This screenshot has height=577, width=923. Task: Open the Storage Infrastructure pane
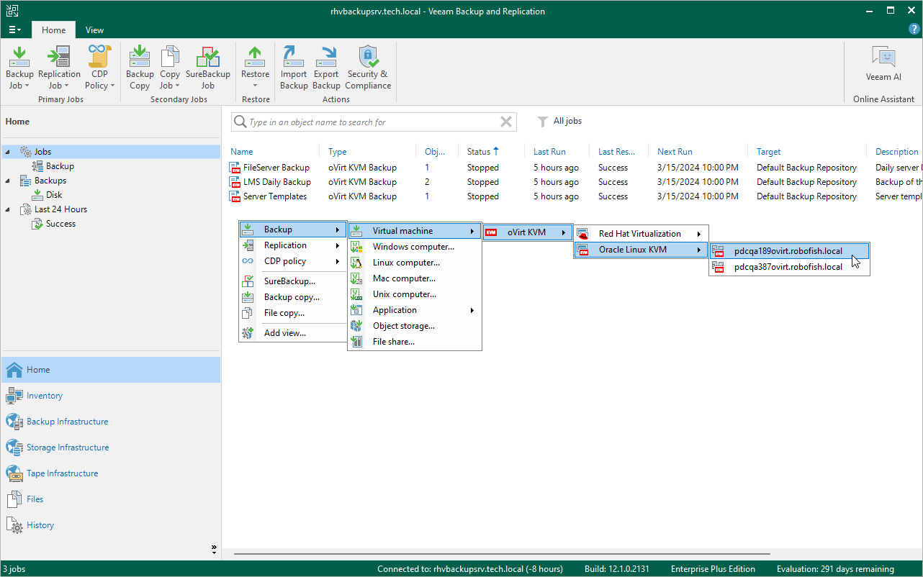coord(111,447)
